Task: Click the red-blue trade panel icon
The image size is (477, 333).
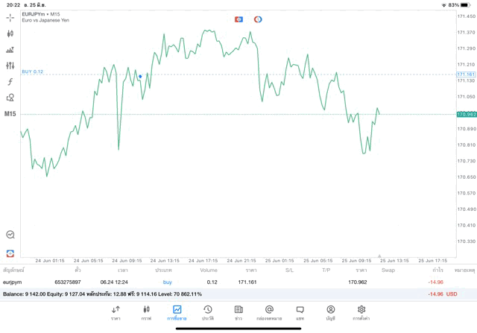Action: point(238,19)
